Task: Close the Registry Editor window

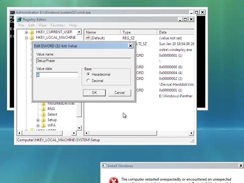Action: pyautogui.click(x=191, y=20)
